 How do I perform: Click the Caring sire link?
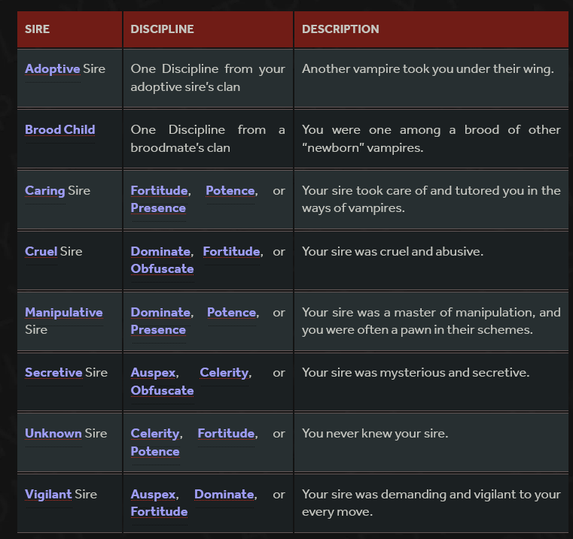(45, 190)
